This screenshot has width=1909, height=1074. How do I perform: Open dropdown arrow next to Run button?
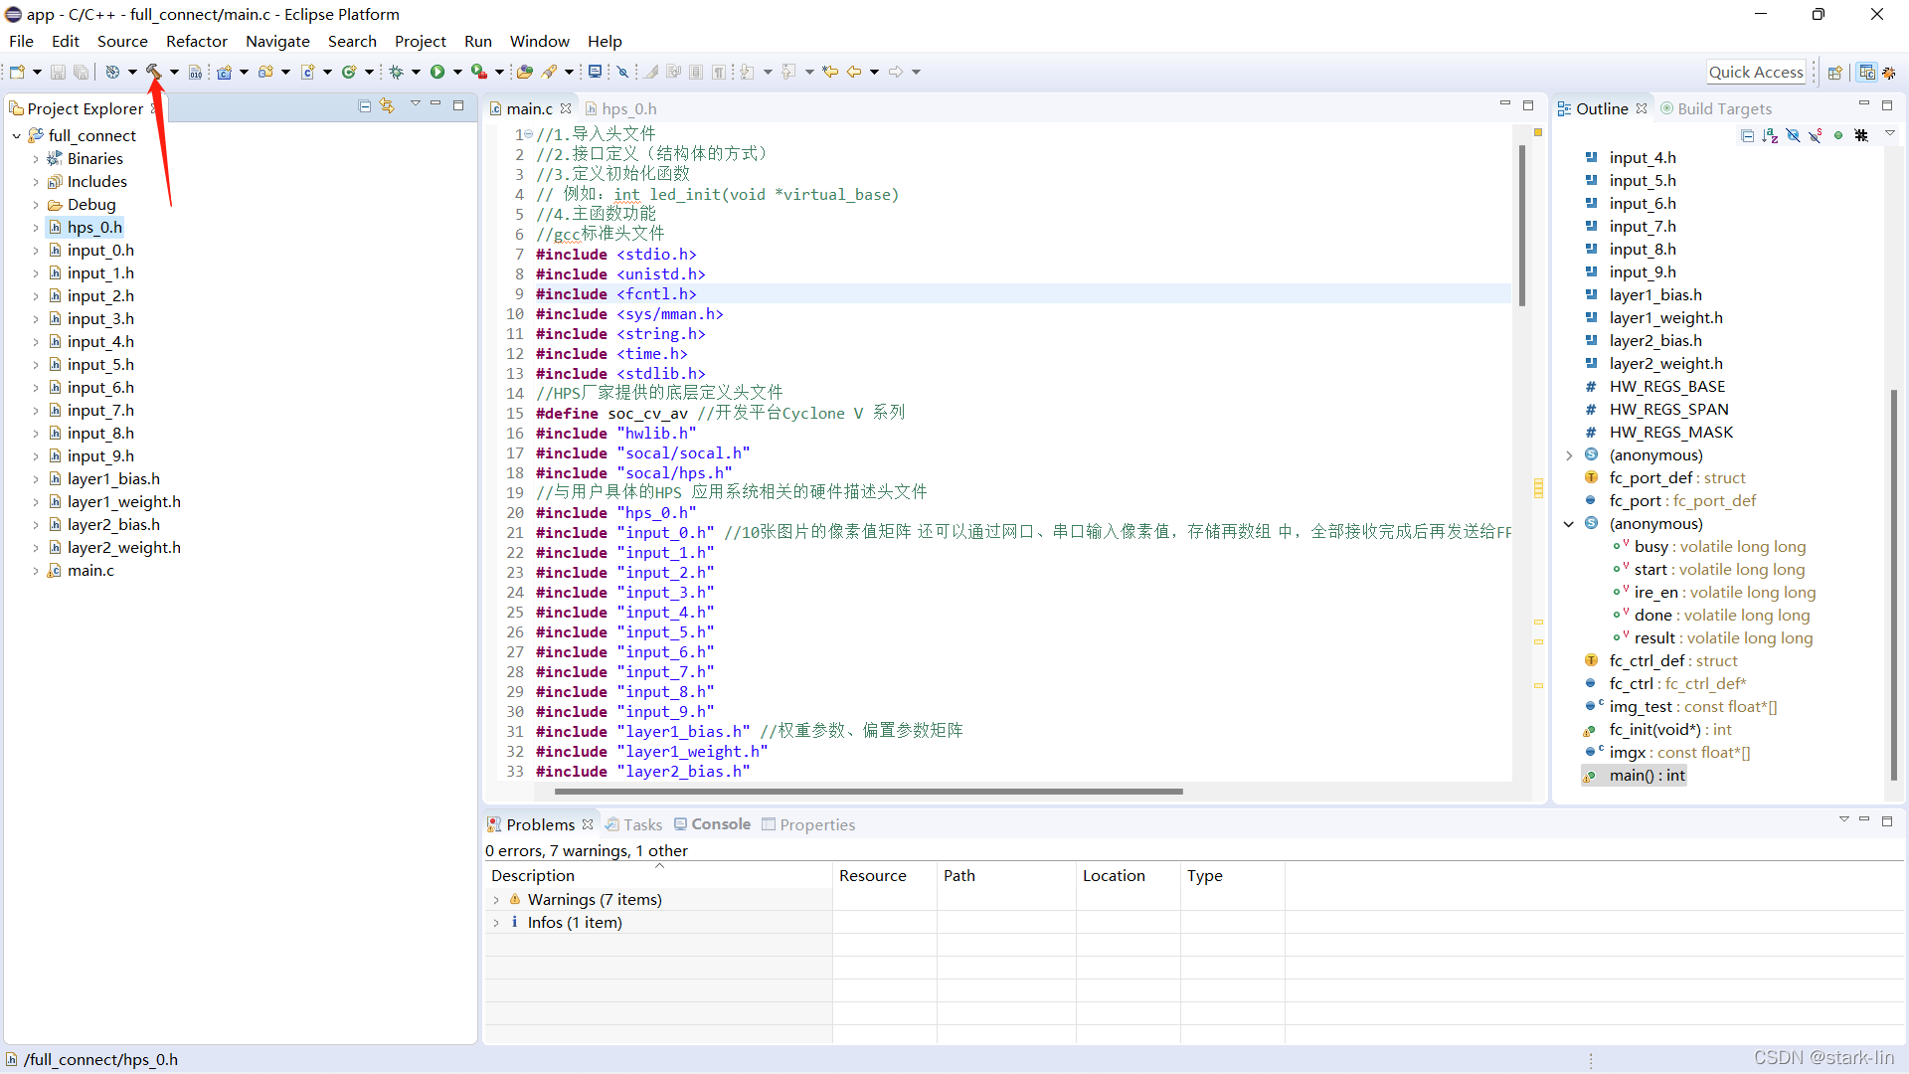click(x=457, y=72)
